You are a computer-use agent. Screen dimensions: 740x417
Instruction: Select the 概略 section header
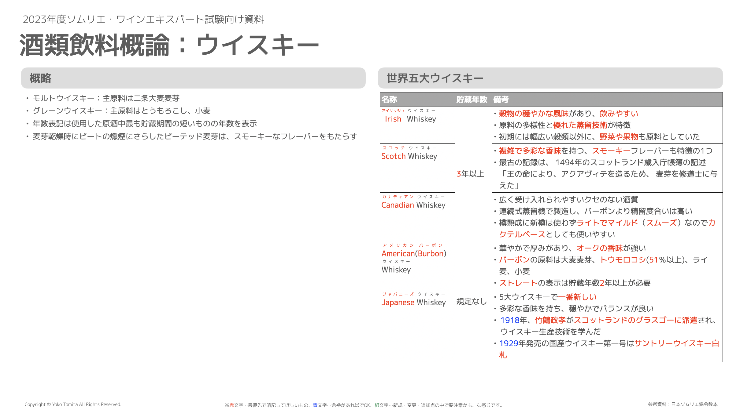coord(193,78)
